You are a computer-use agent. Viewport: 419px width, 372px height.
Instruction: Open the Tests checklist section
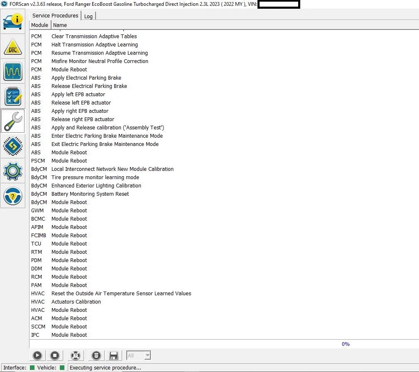pos(13,96)
